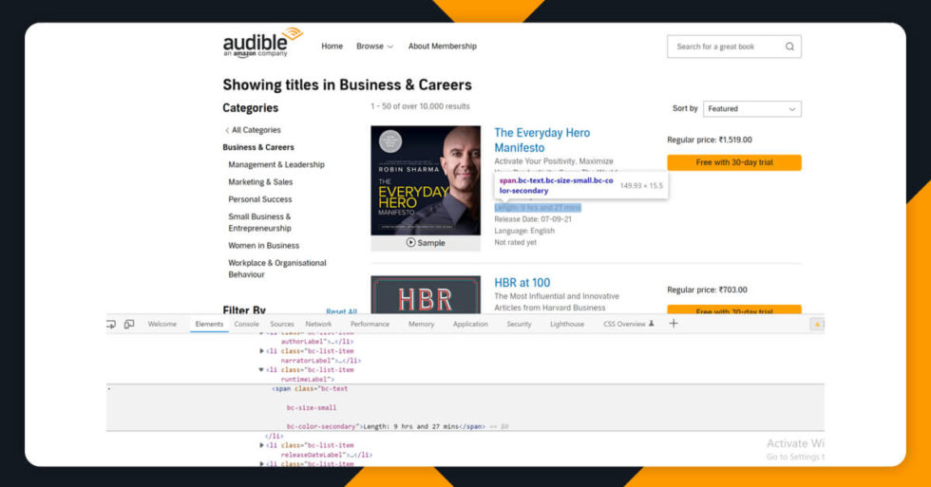This screenshot has width=931, height=487.
Task: Switch to the Performance tab
Action: click(x=370, y=324)
